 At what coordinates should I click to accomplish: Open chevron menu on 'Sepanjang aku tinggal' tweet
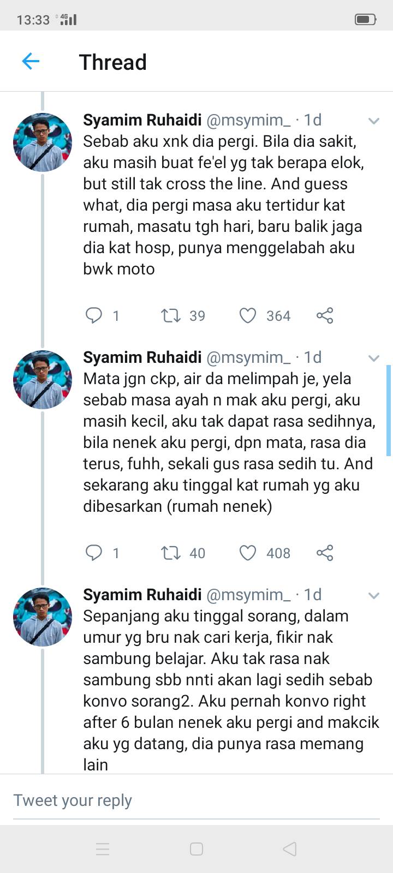(374, 595)
